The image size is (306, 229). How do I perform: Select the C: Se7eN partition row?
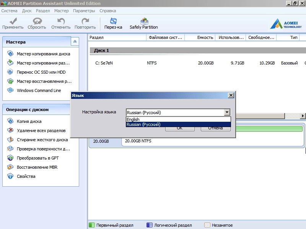tap(197, 63)
